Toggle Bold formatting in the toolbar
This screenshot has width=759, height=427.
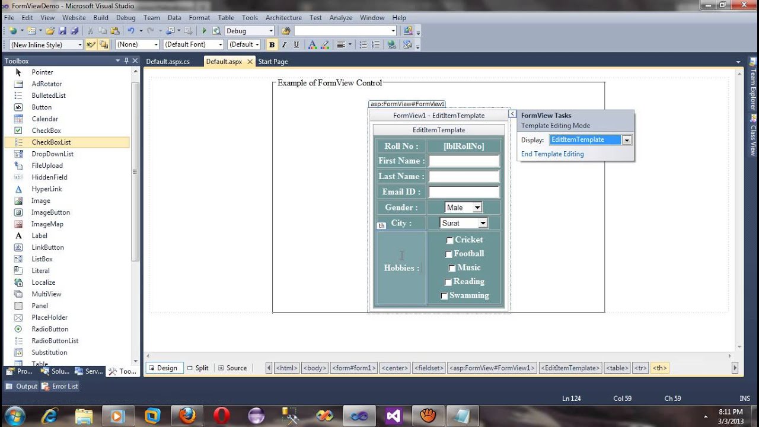[272, 44]
